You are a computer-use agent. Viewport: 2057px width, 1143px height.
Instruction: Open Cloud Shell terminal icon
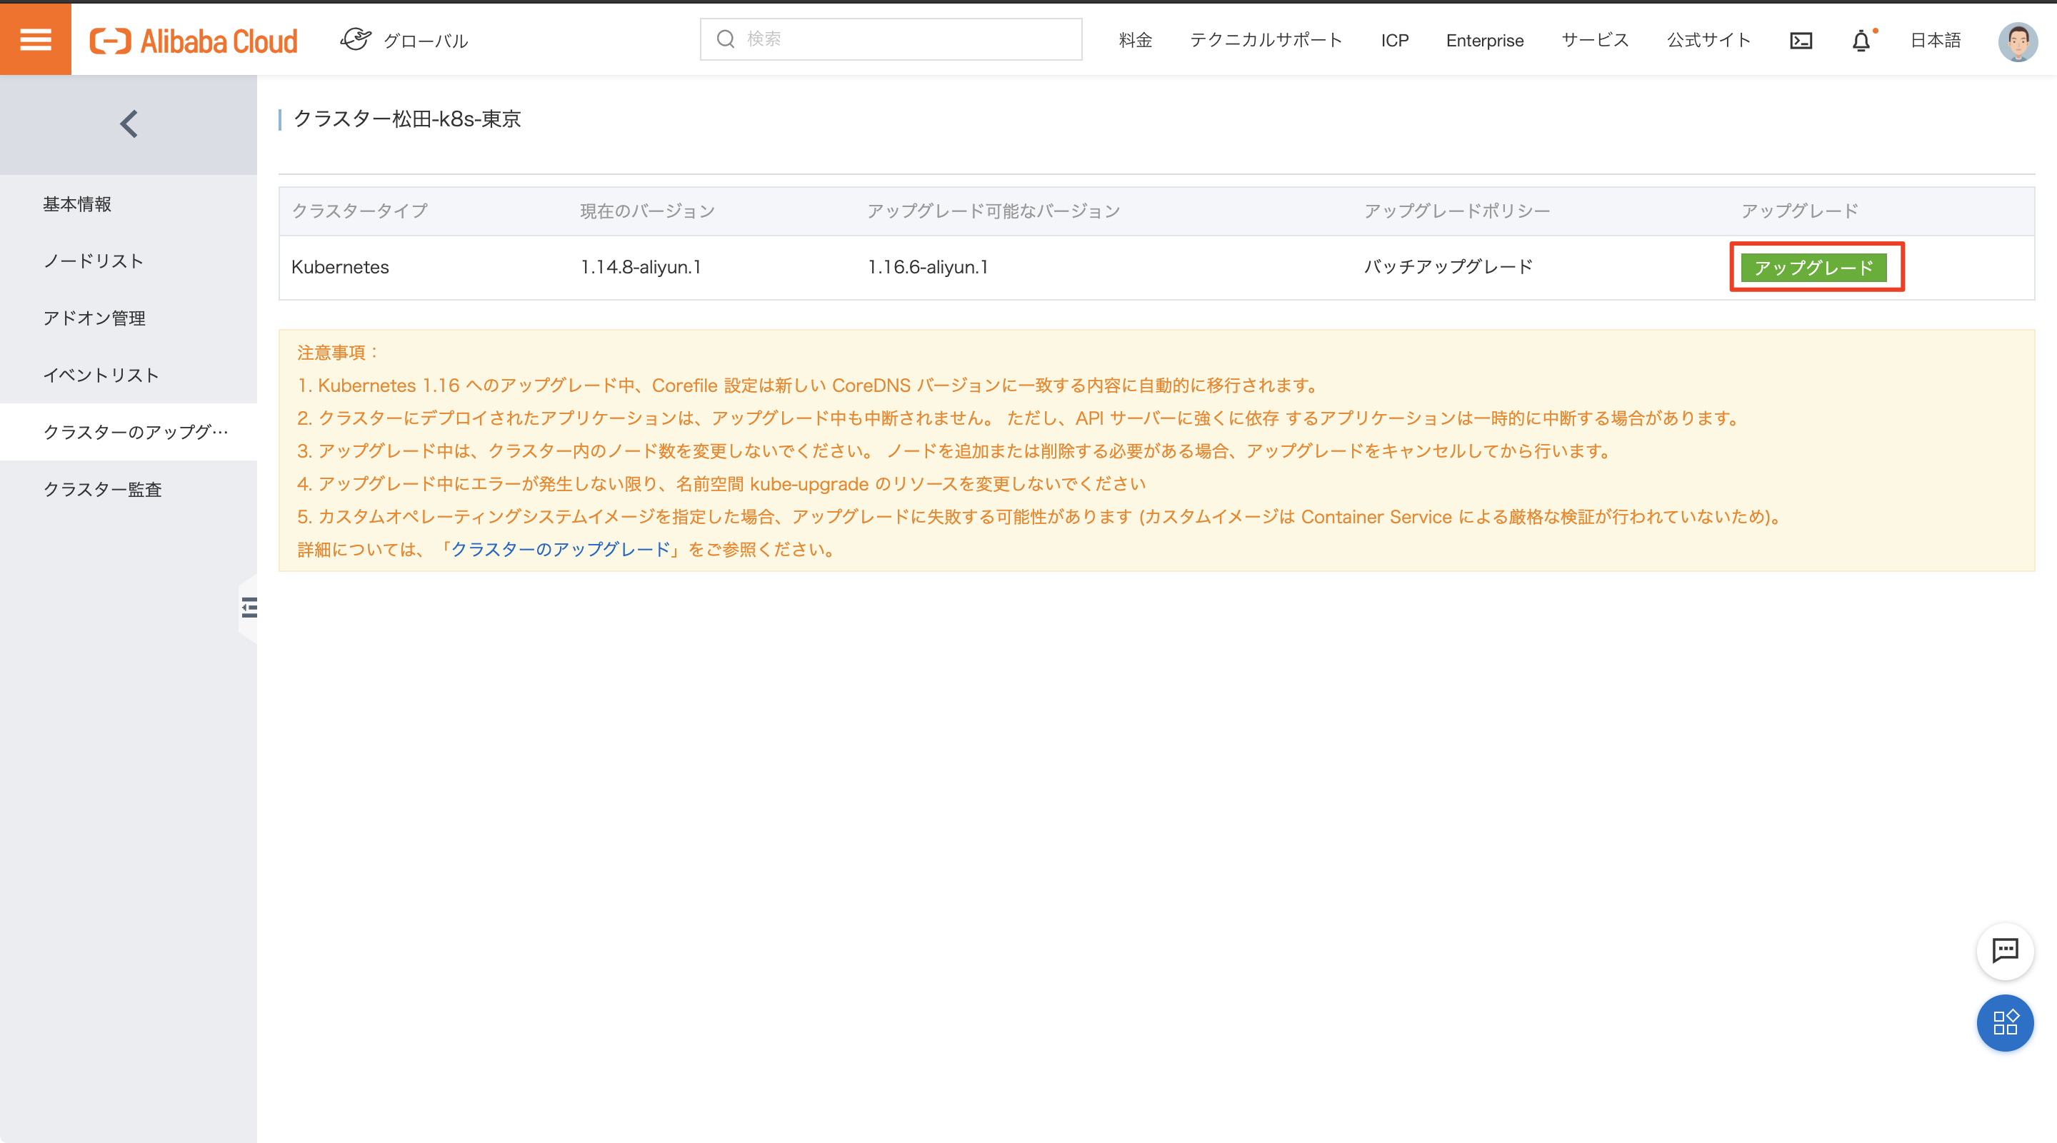[1801, 41]
